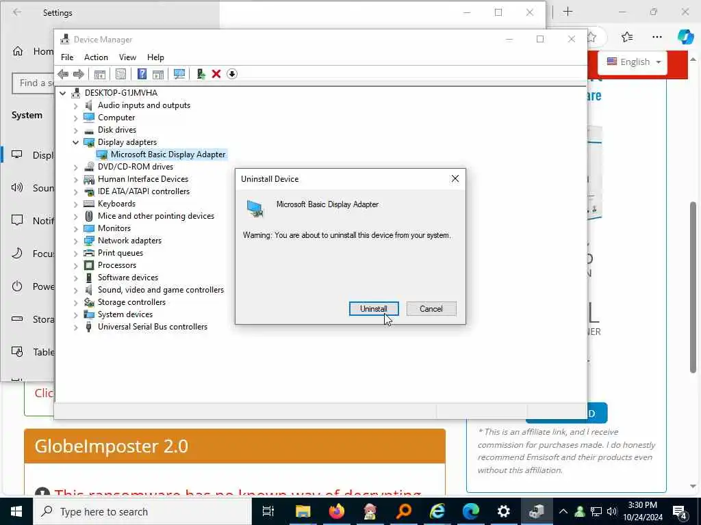This screenshot has height=525, width=701.
Task: Open File Explorer from the taskbar
Action: coord(303,511)
